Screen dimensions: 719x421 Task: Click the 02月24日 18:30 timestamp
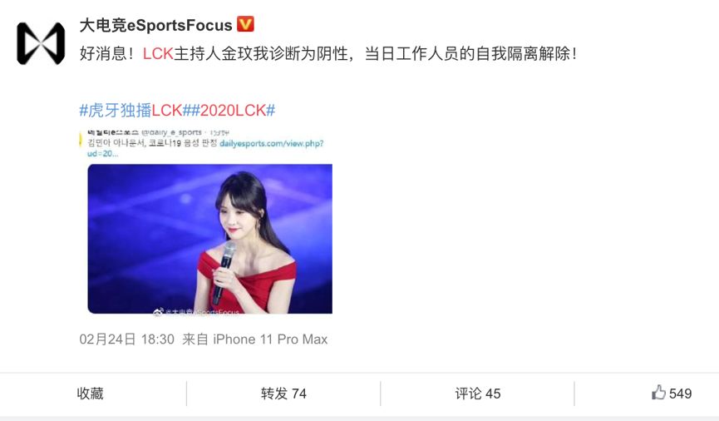pyautogui.click(x=127, y=339)
